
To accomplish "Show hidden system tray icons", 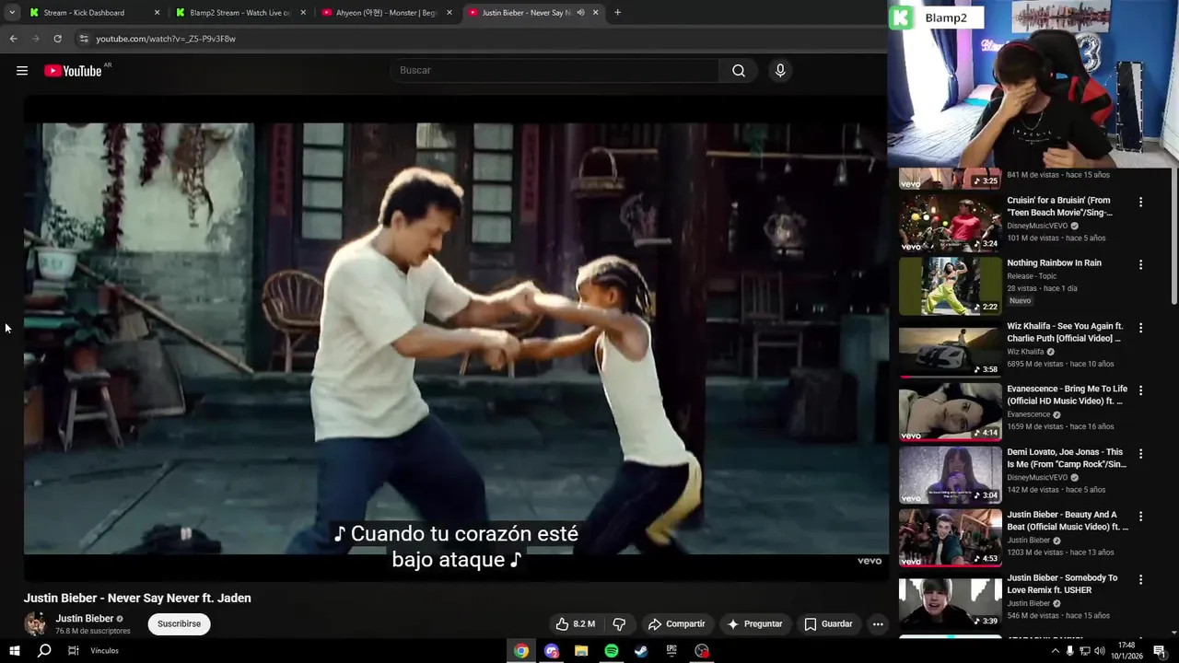I will 1055,651.
